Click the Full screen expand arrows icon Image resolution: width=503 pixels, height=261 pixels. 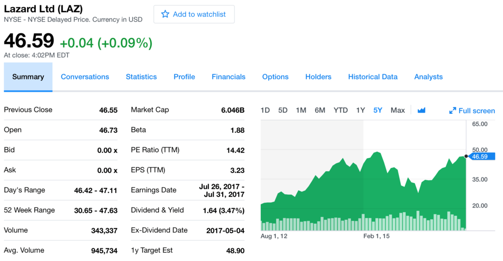tap(452, 111)
